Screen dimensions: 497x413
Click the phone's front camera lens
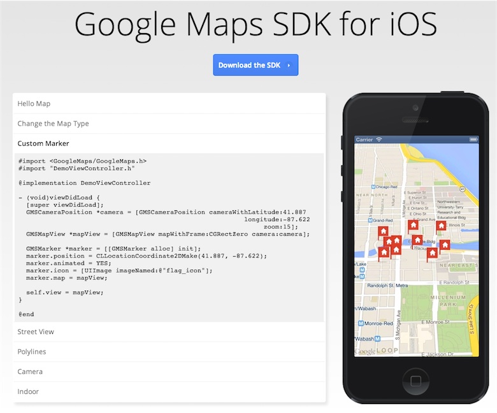point(415,108)
